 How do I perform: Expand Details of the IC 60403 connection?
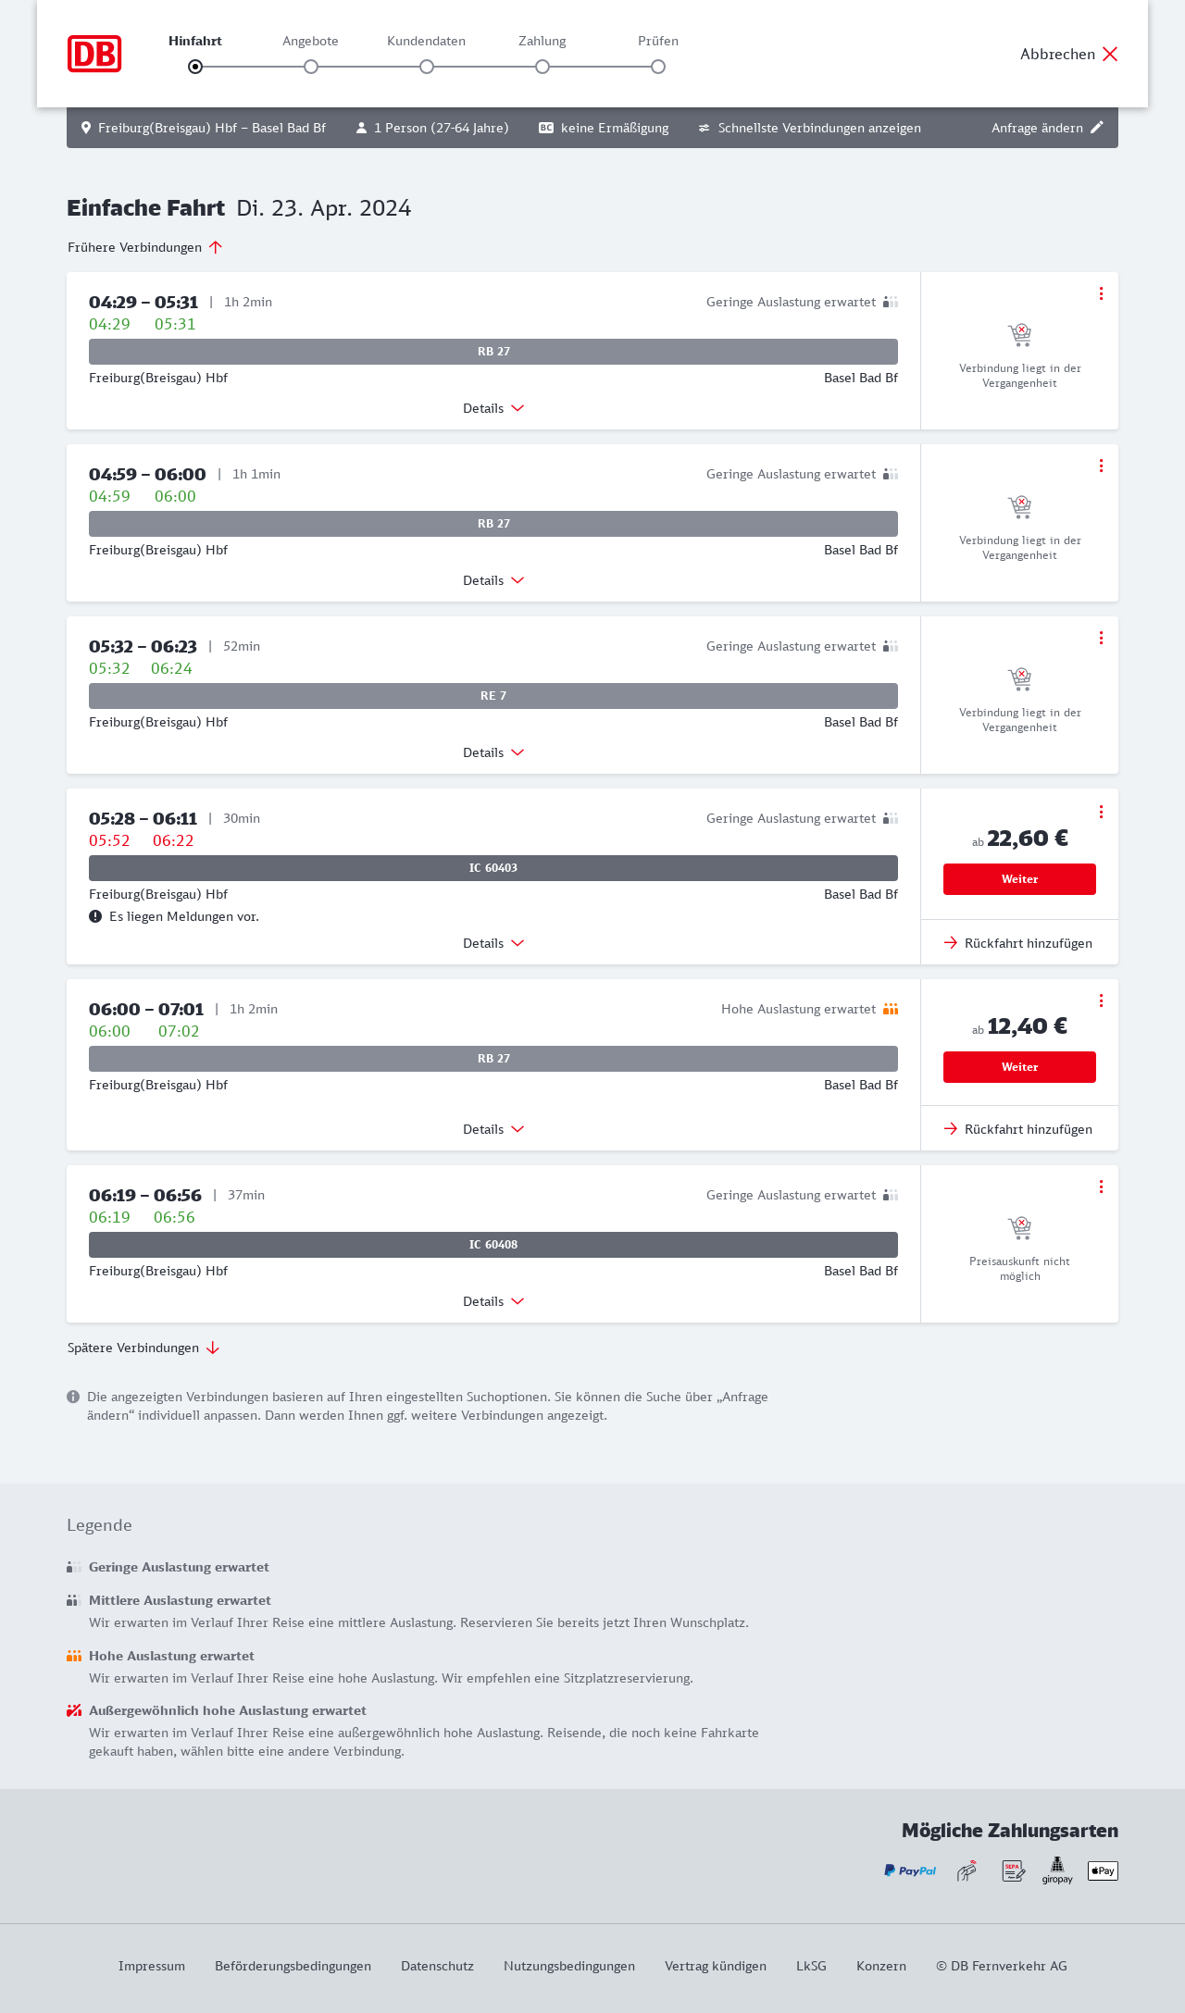pos(493,943)
